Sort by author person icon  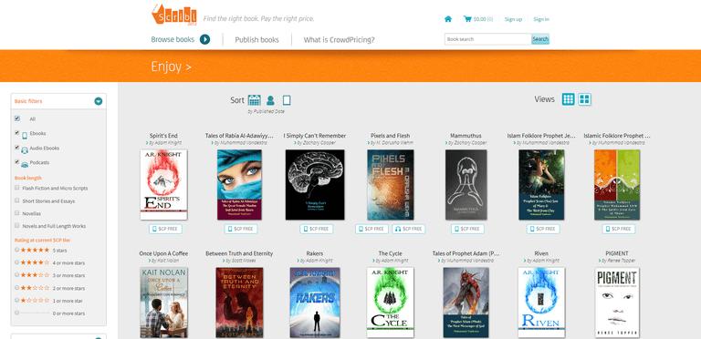(x=270, y=100)
